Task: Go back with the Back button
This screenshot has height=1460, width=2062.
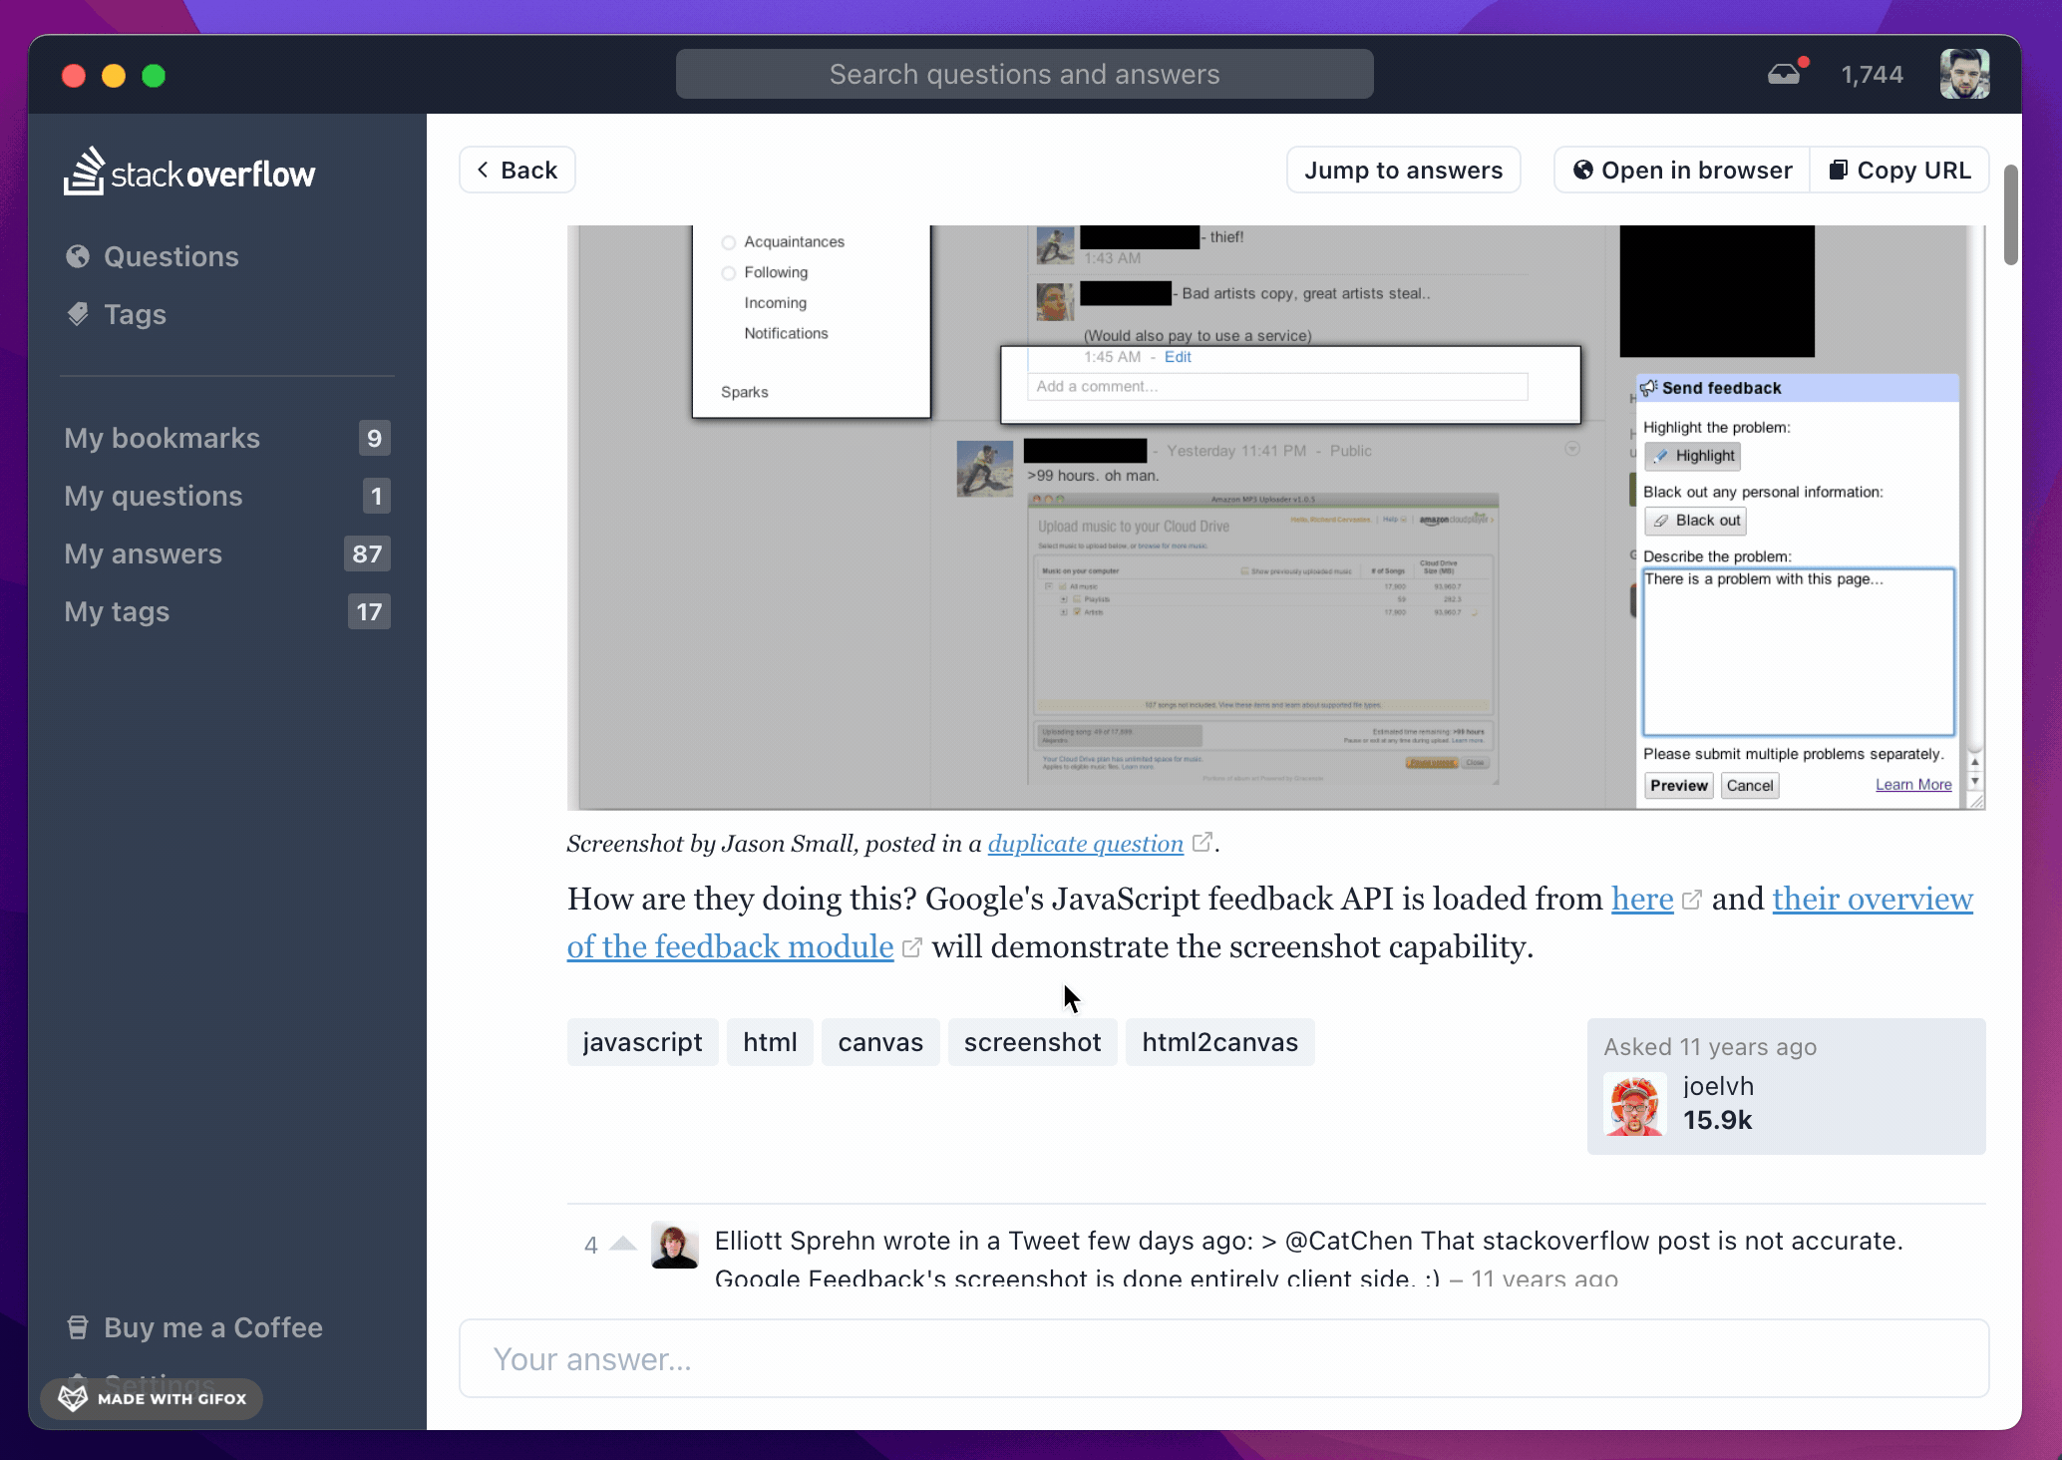Action: click(x=516, y=170)
